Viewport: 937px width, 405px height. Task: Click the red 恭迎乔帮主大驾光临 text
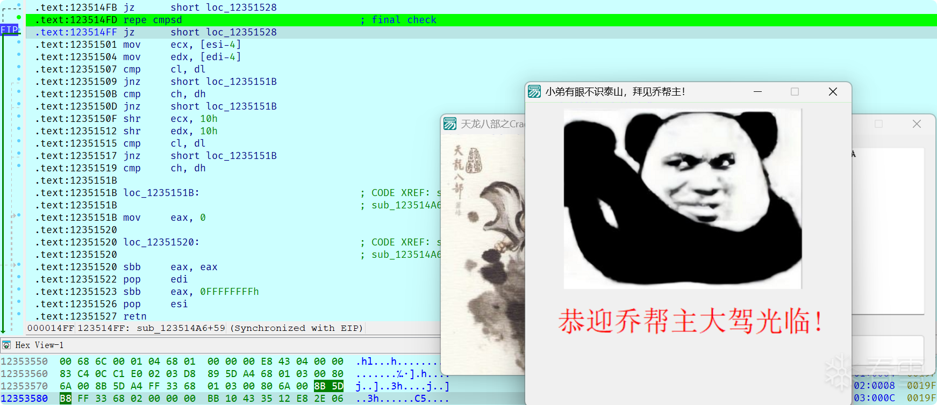[690, 321]
